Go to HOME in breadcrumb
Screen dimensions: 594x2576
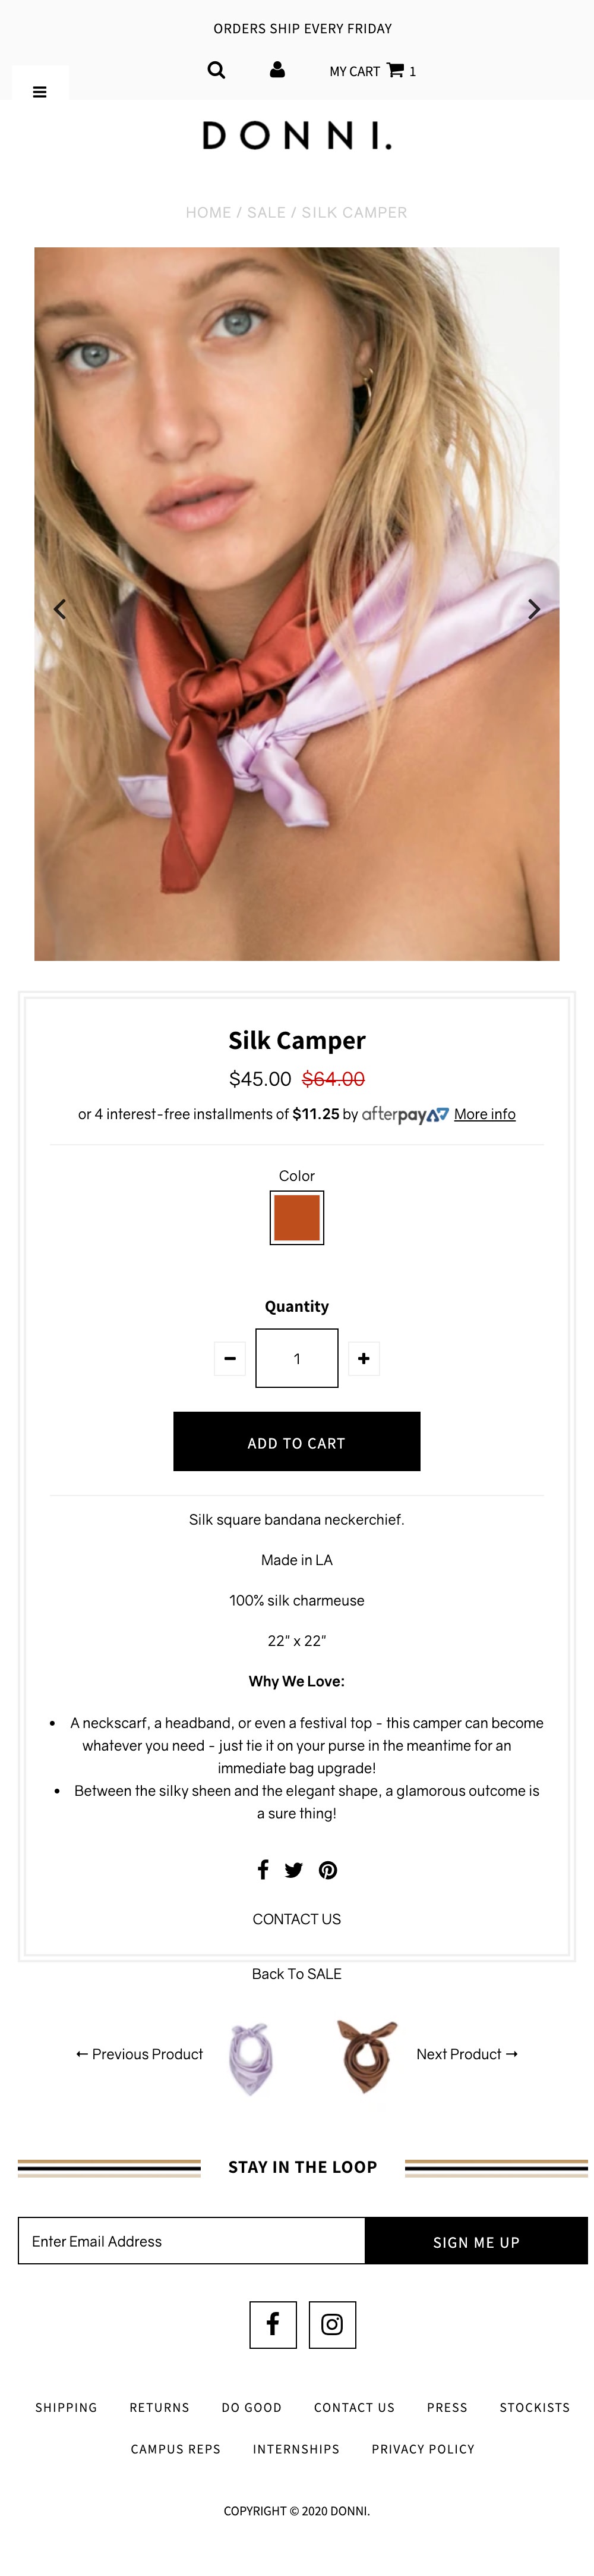[208, 212]
